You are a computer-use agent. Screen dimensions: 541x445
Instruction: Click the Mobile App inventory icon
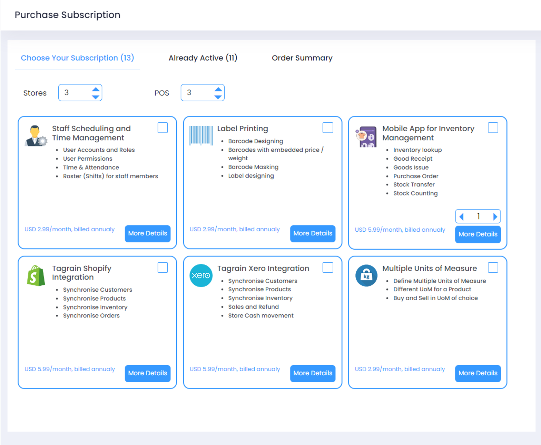click(x=366, y=137)
